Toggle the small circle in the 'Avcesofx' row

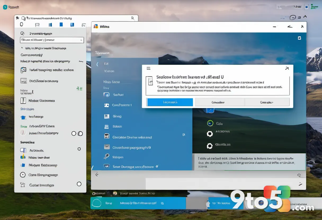click(79, 149)
